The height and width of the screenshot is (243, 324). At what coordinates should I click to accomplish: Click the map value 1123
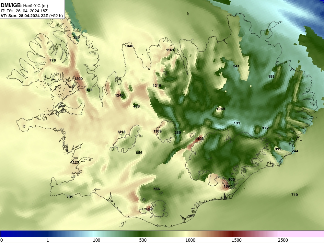coord(75,162)
